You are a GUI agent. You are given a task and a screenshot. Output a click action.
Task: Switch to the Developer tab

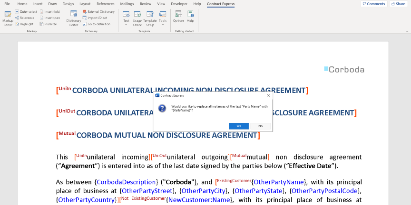[179, 4]
